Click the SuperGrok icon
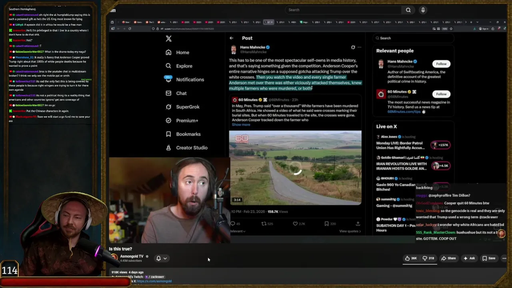This screenshot has height=288, width=512. [x=168, y=107]
